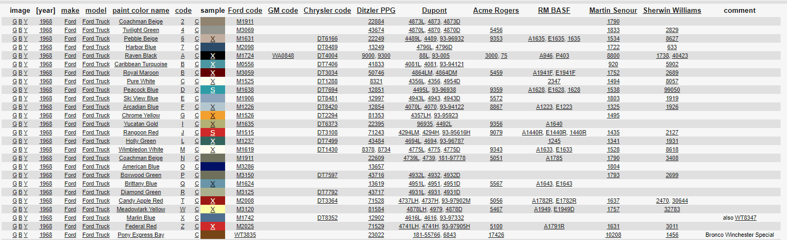787x240 pixels.
Task: Click the Pony Express Bay sample swatch
Action: click(213, 235)
